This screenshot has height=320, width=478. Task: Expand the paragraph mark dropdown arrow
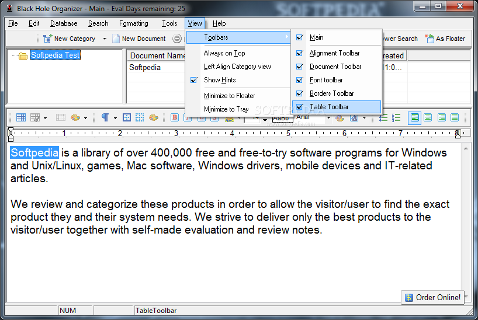tap(115, 118)
